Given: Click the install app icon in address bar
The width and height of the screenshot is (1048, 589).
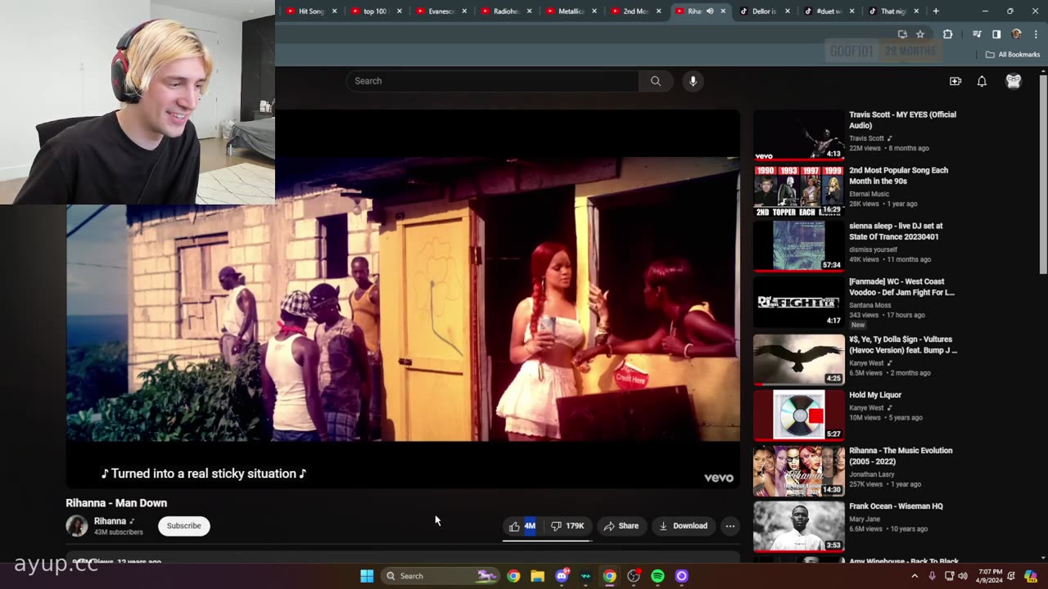Looking at the screenshot, I should coord(902,34).
